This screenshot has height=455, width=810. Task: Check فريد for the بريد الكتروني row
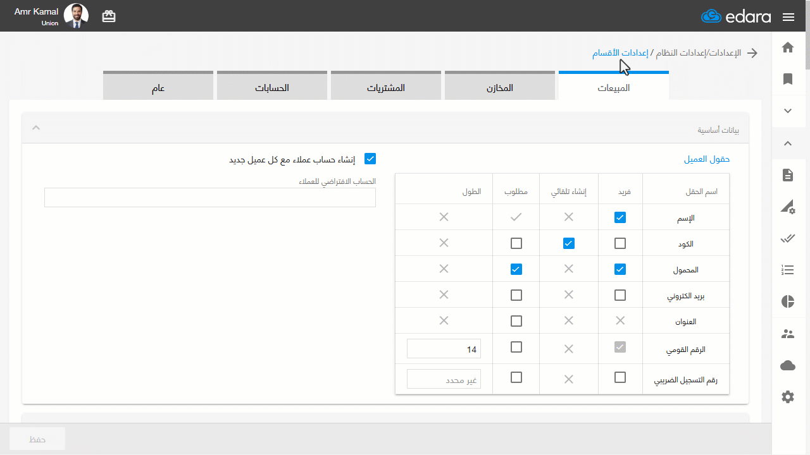pyautogui.click(x=620, y=295)
